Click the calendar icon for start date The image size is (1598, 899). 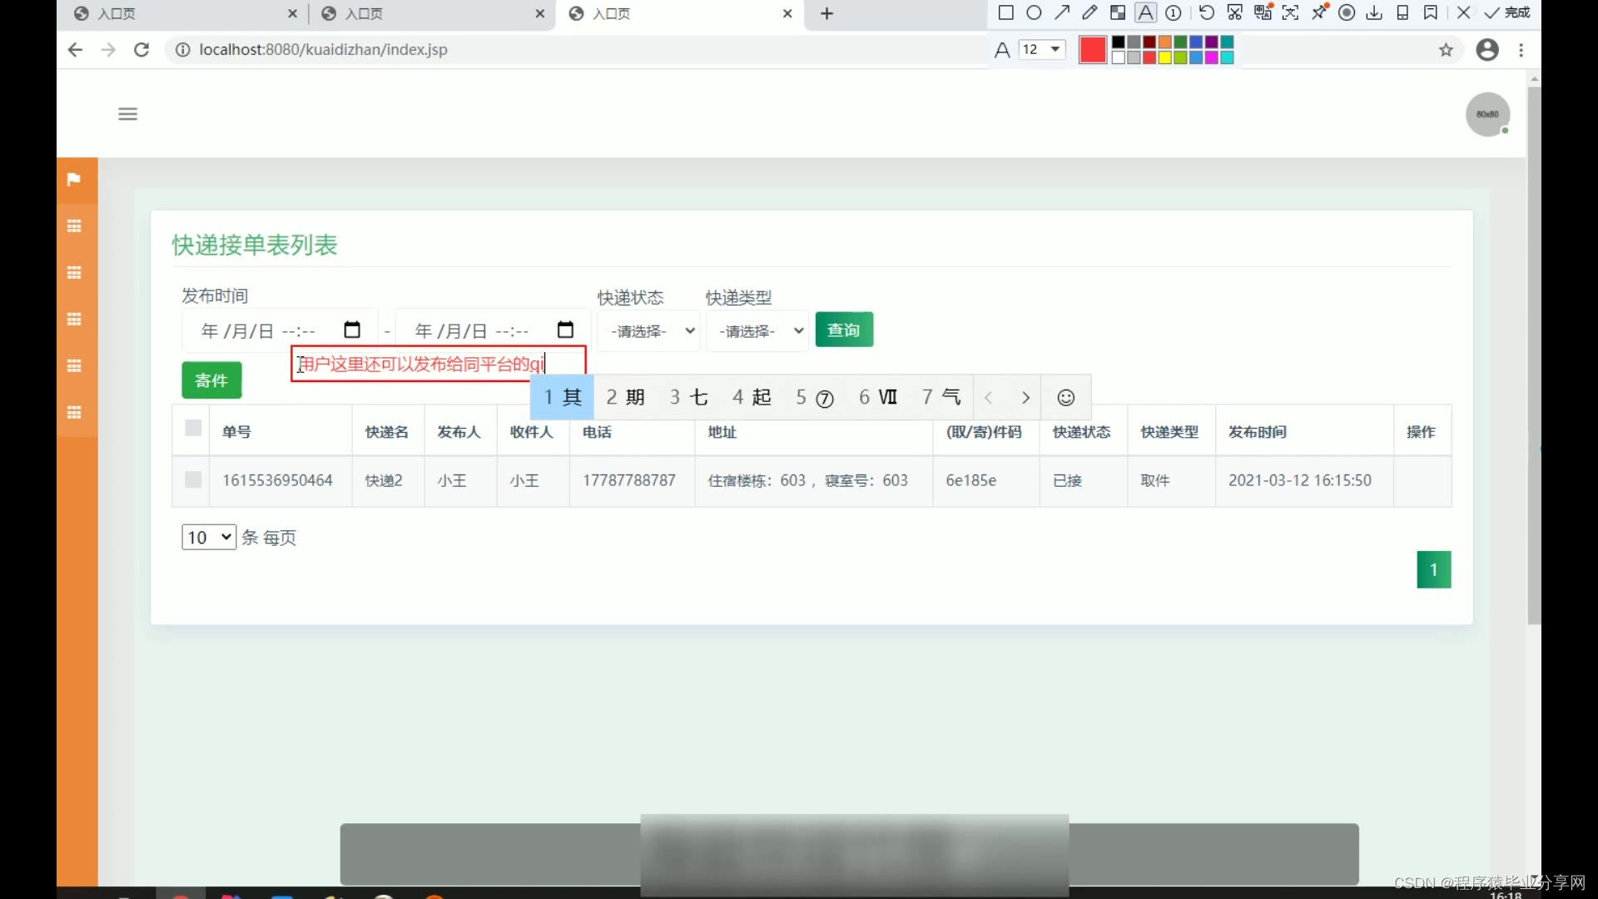[x=352, y=330]
